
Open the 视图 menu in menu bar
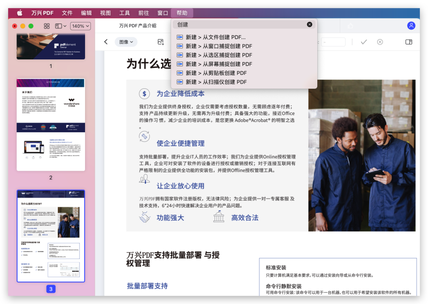[x=105, y=12]
